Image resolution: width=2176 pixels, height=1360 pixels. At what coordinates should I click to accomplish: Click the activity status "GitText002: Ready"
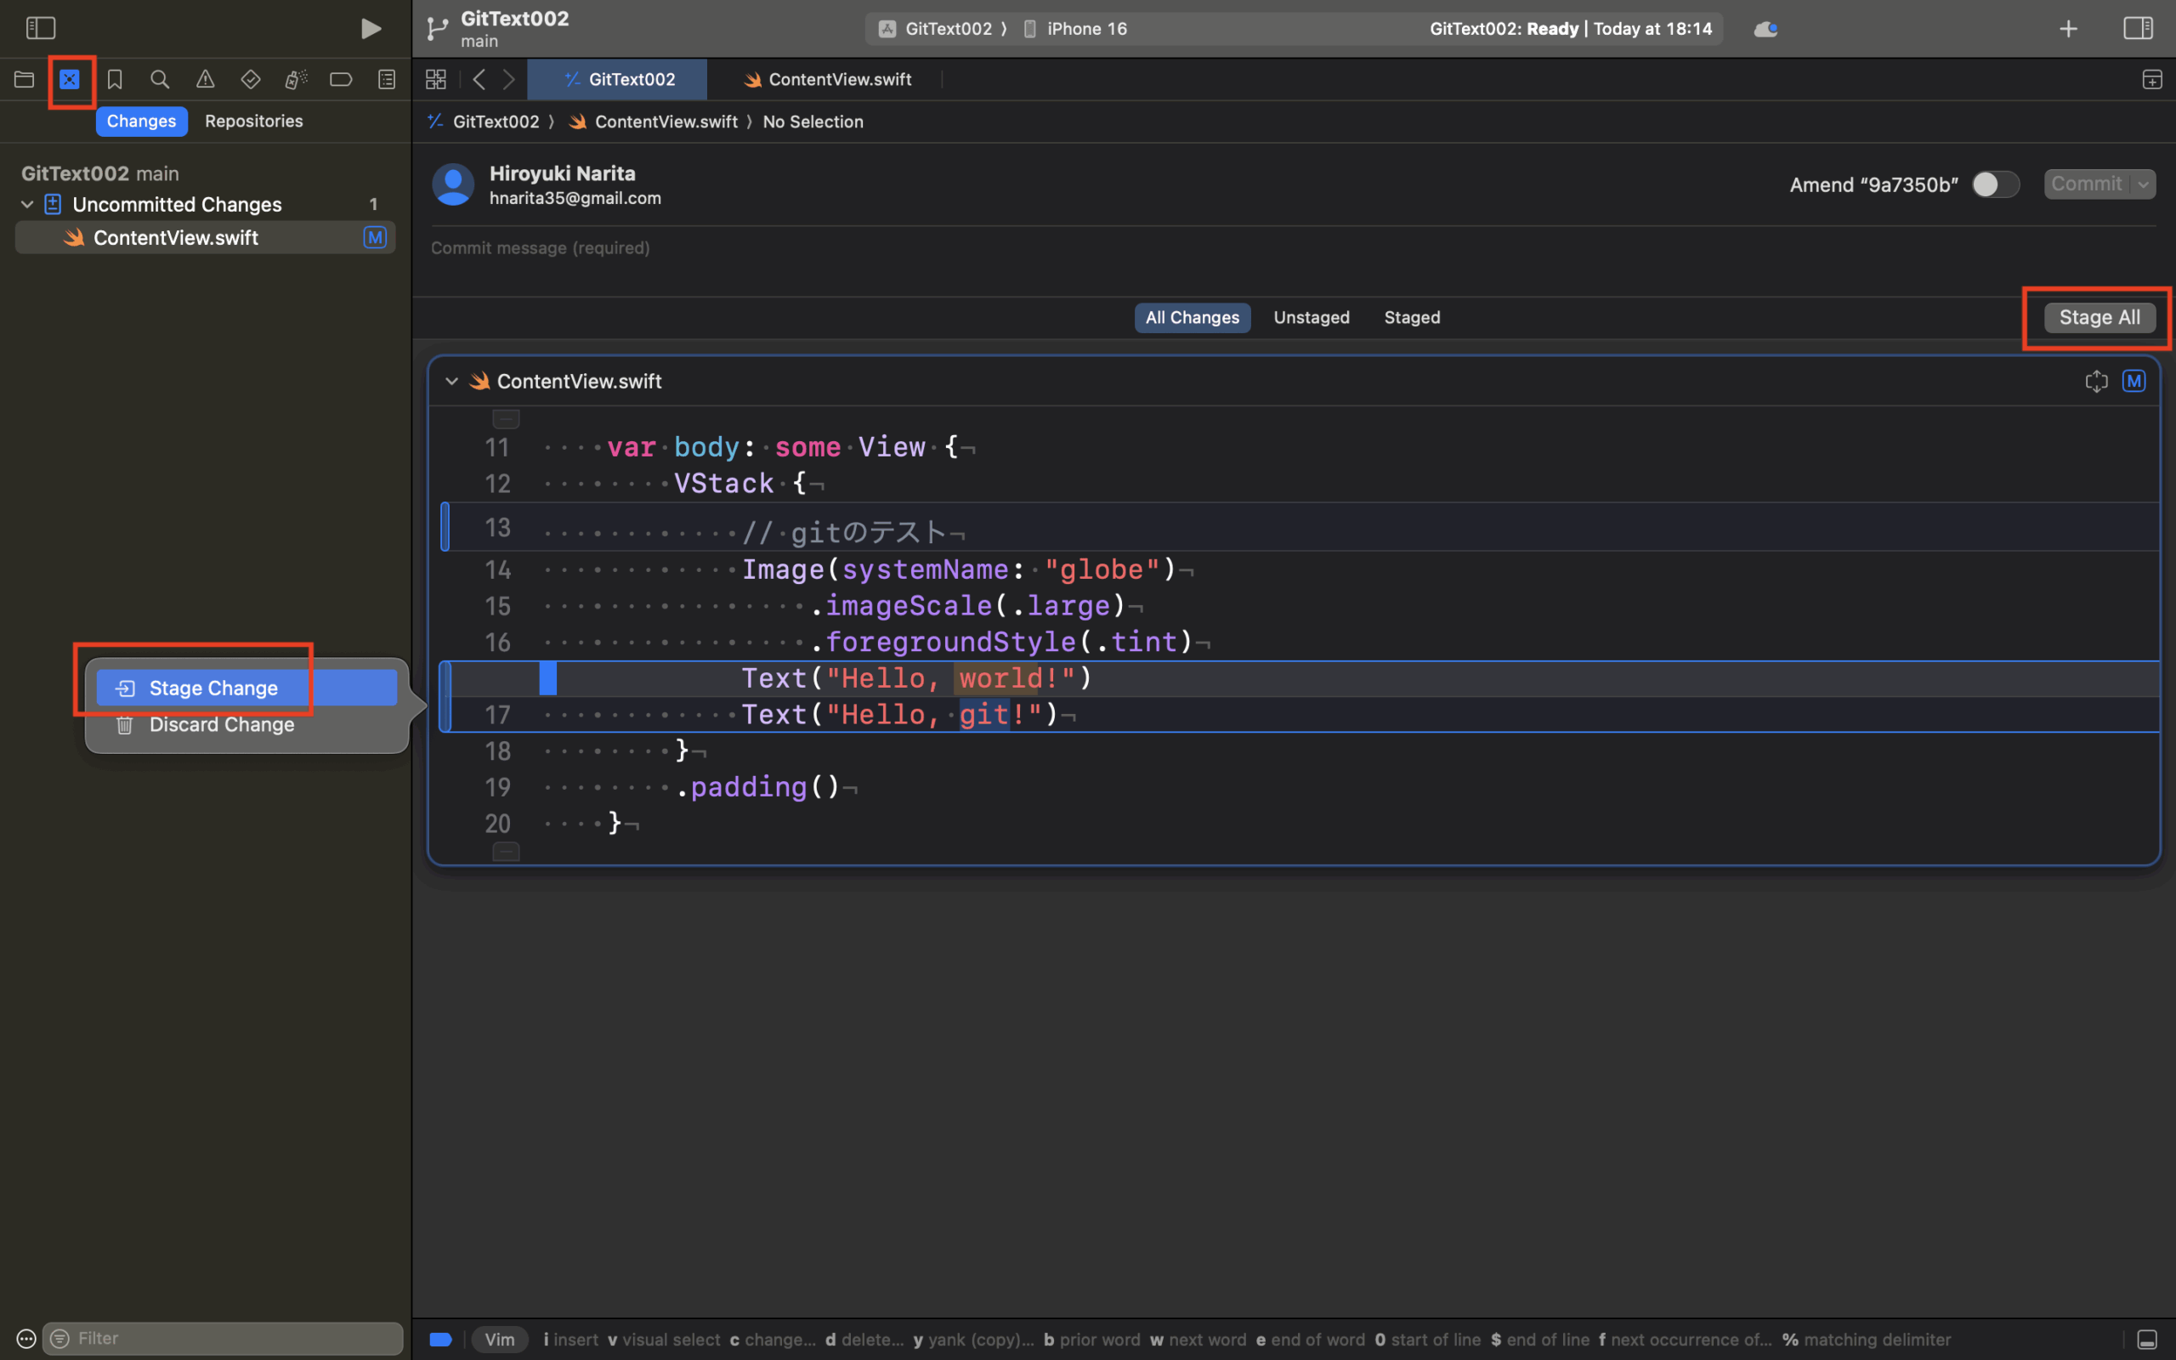pos(1570,29)
